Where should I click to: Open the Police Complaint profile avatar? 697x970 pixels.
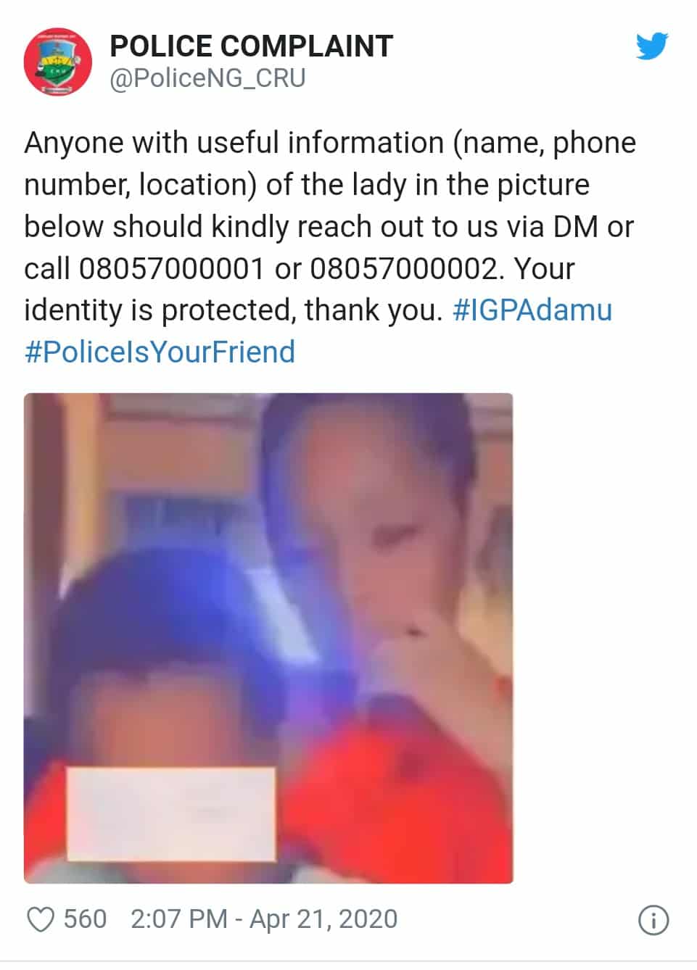pos(58,61)
